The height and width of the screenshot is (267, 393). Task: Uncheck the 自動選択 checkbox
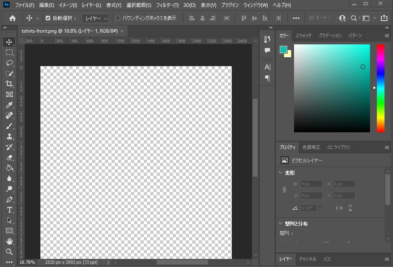point(48,18)
